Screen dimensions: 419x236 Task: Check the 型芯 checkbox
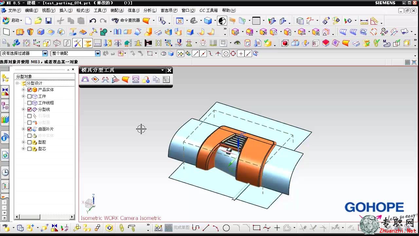29,149
